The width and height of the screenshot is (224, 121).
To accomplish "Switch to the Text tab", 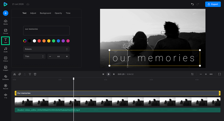I will [x=24, y=13].
